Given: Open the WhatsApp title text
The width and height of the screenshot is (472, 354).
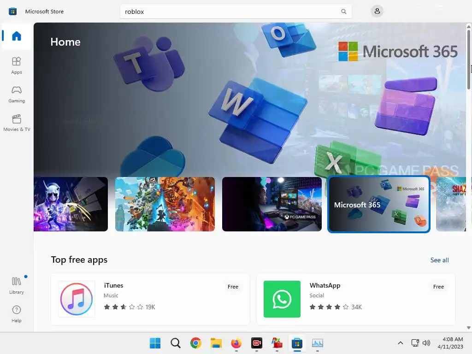Looking at the screenshot, I should pos(325,285).
